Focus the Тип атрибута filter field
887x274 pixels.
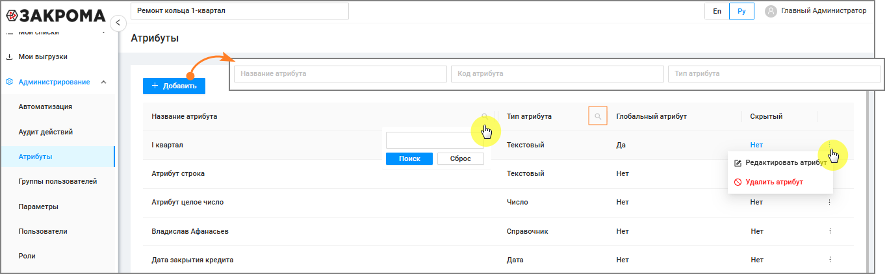(775, 73)
